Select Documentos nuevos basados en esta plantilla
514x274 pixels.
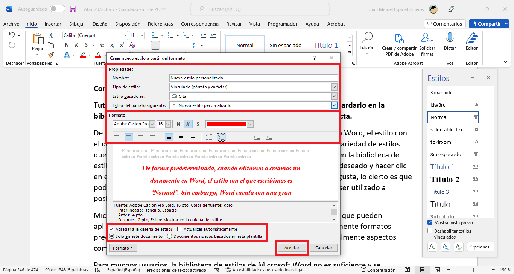pyautogui.click(x=170, y=236)
